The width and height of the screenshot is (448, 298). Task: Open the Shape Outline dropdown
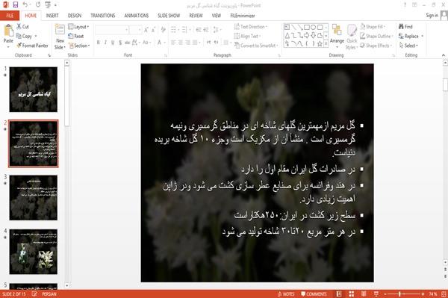(x=376, y=36)
